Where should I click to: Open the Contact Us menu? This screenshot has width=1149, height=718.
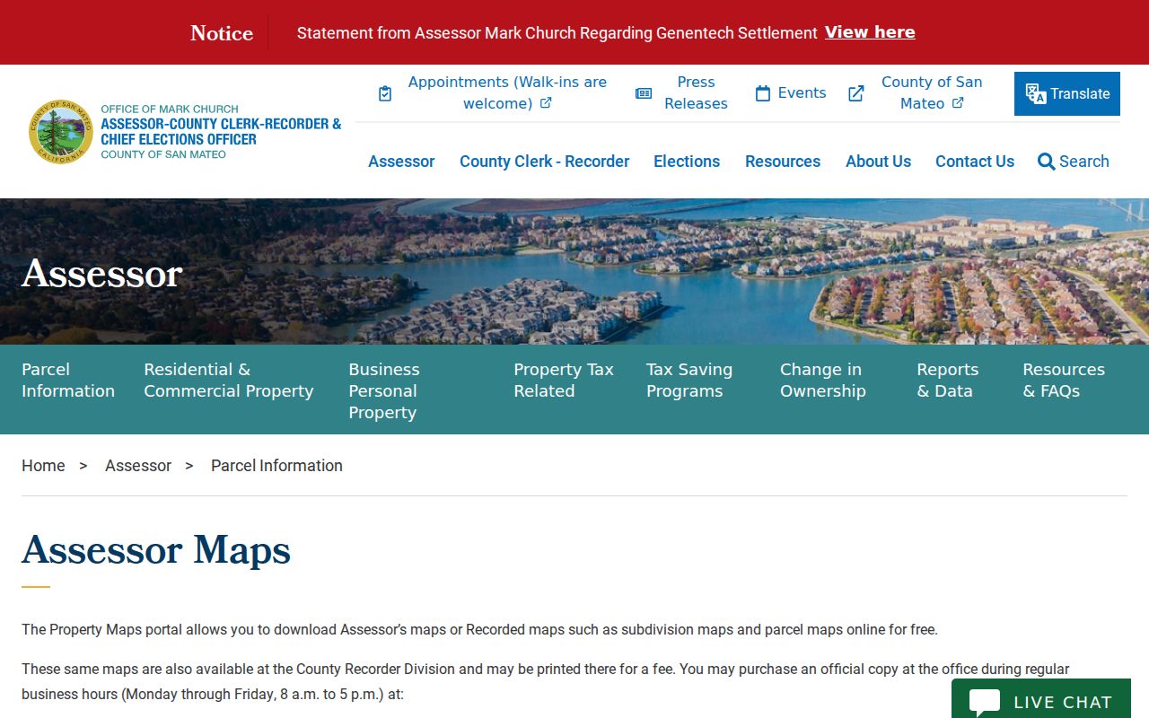[x=975, y=162]
